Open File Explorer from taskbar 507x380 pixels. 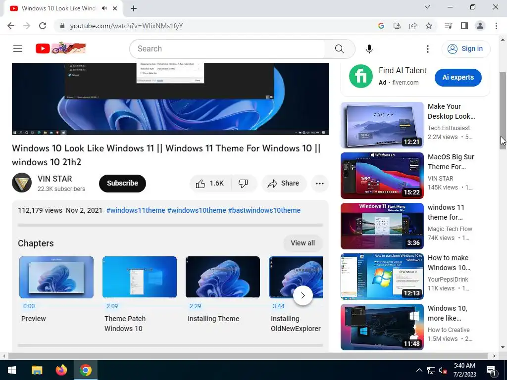pyautogui.click(x=37, y=370)
